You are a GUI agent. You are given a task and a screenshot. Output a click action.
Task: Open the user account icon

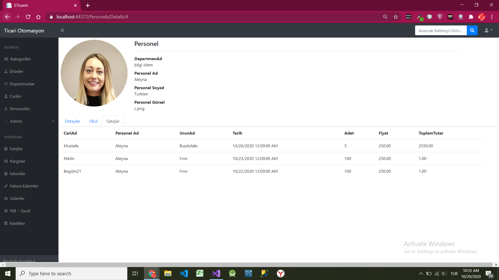tap(486, 30)
